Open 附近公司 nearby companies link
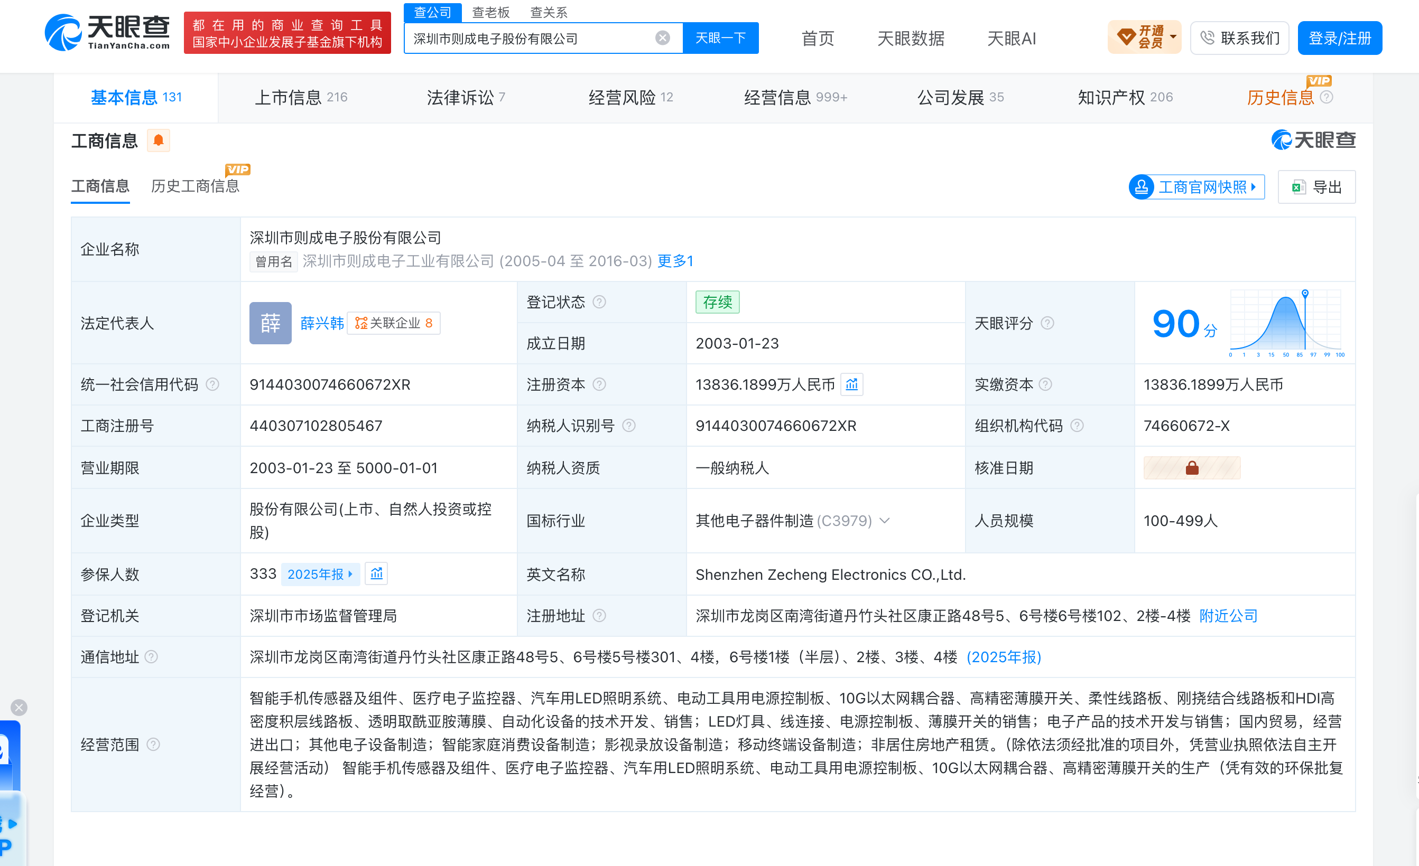 (1228, 616)
